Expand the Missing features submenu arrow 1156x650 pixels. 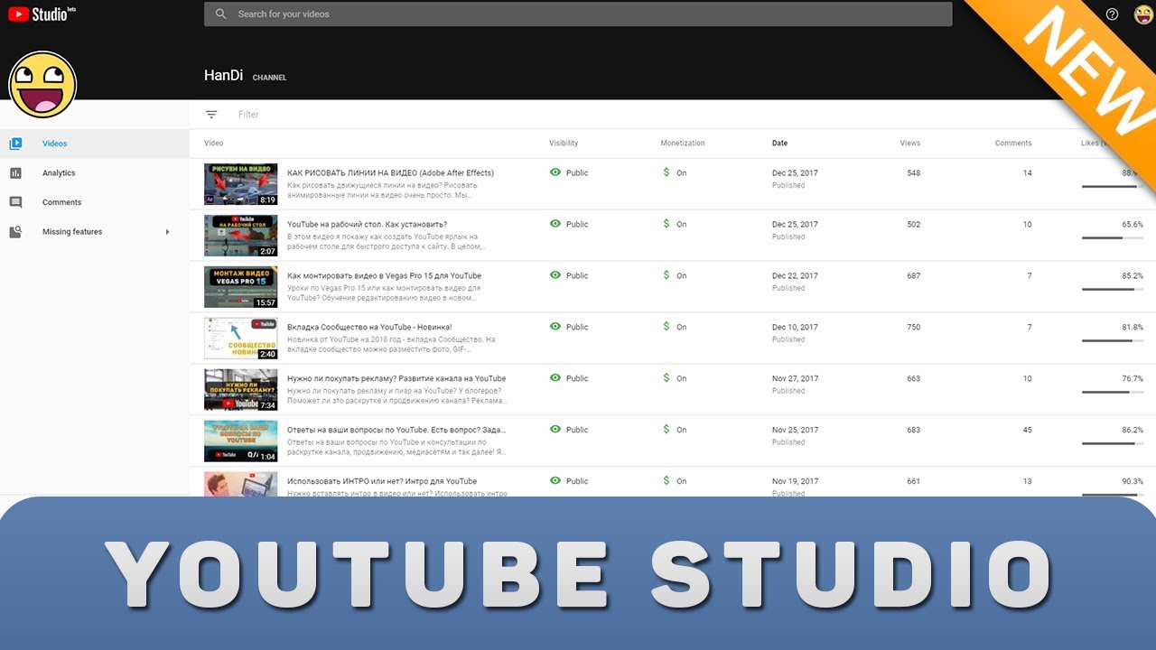pyautogui.click(x=168, y=232)
